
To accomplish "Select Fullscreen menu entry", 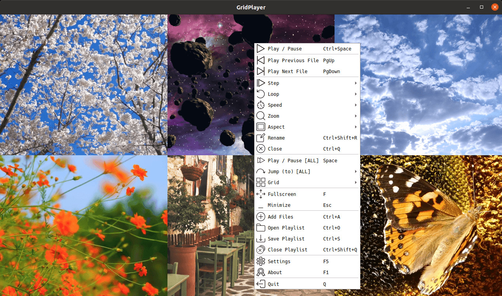I will [307, 194].
